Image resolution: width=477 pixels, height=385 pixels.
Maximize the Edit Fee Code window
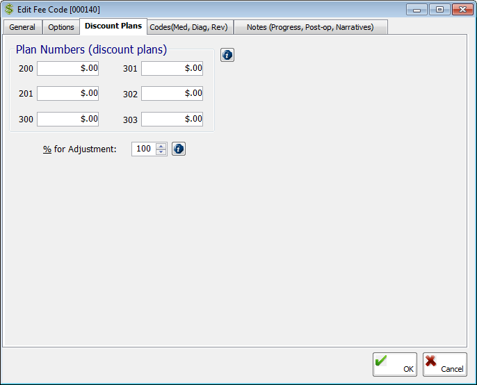tap(439, 9)
